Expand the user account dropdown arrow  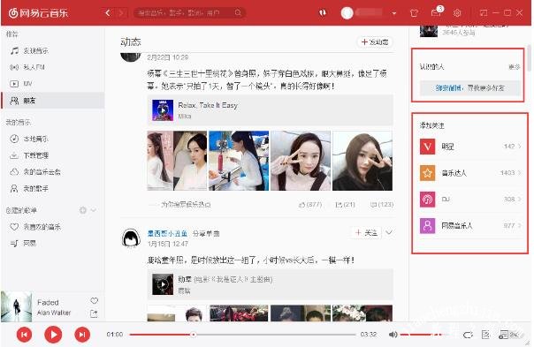pyautogui.click(x=394, y=13)
